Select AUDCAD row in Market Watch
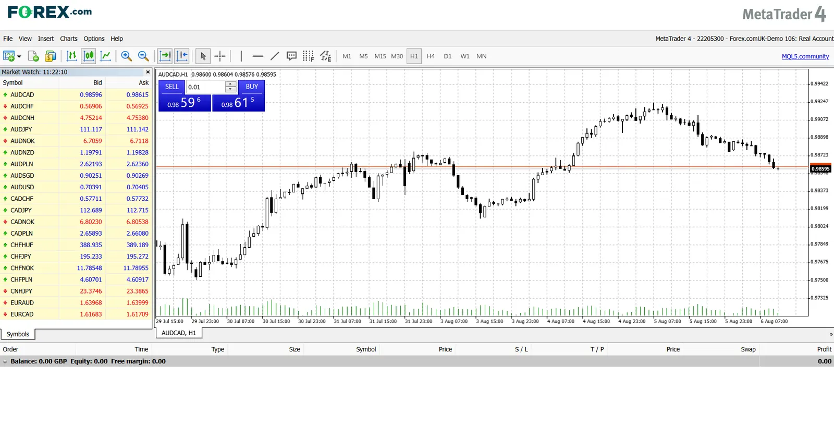Viewport: 834px width, 427px height. 76,95
